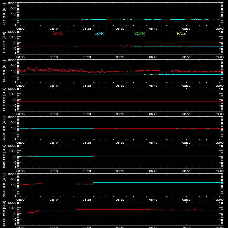
Task: Click the 100 tick label on 15400 MHz axis
Action: 14,214
